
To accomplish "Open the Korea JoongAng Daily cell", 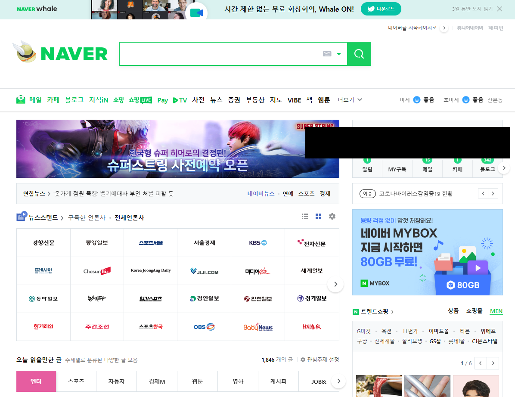I will point(151,271).
